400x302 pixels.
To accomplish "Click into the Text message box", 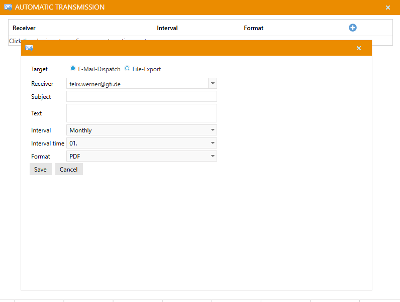I will (x=142, y=113).
